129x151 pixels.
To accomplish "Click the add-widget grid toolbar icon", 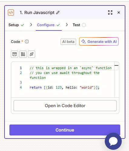I will [x=23, y=54].
